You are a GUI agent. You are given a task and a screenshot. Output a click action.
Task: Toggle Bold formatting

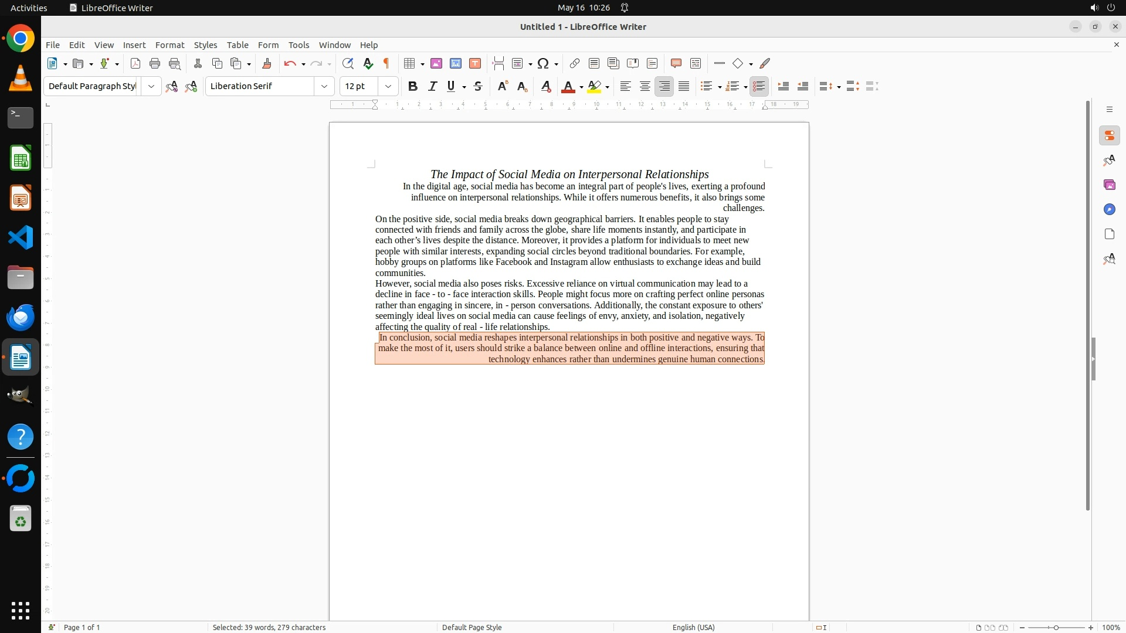413,86
